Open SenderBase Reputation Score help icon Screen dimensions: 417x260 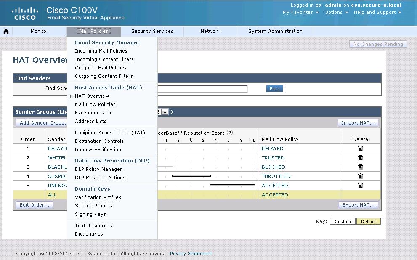point(229,133)
